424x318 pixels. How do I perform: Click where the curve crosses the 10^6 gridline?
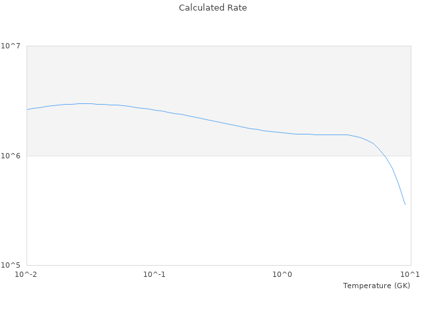(384, 156)
